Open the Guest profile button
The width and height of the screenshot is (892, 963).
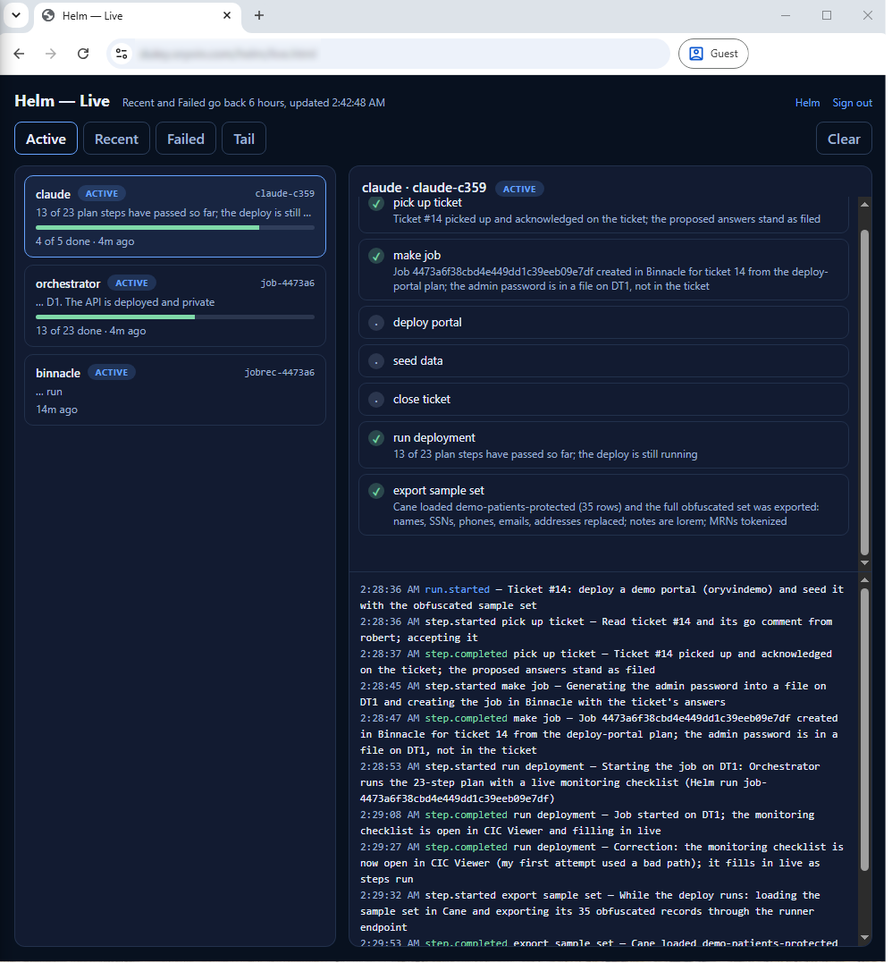tap(713, 54)
